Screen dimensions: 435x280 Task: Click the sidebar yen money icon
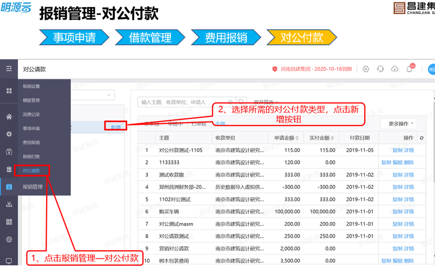[x=9, y=205]
